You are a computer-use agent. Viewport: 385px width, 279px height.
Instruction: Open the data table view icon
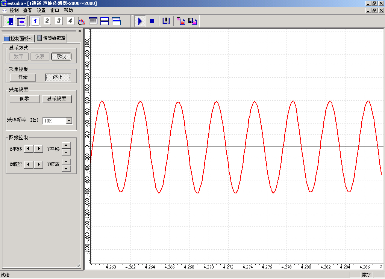coord(93,21)
